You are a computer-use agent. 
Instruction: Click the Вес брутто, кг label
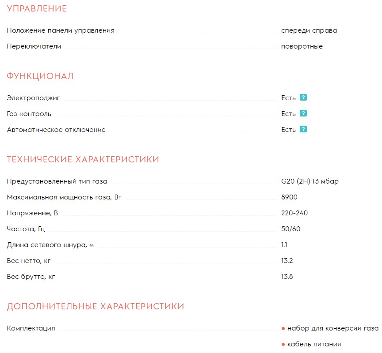coord(31,277)
